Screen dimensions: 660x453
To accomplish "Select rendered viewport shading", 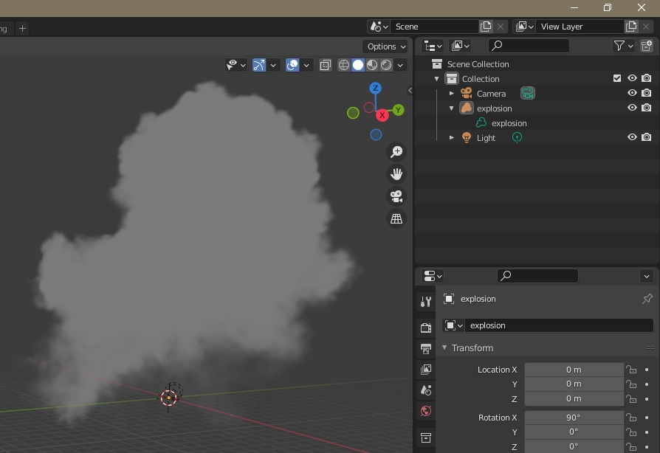I will (385, 65).
